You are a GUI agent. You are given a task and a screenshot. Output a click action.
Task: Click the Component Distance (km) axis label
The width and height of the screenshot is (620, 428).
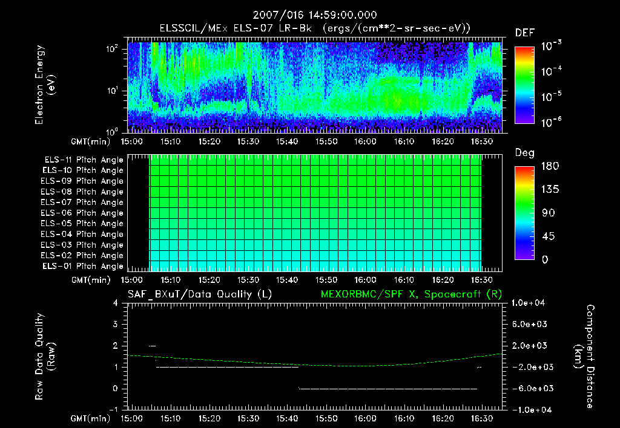pyautogui.click(x=584, y=357)
